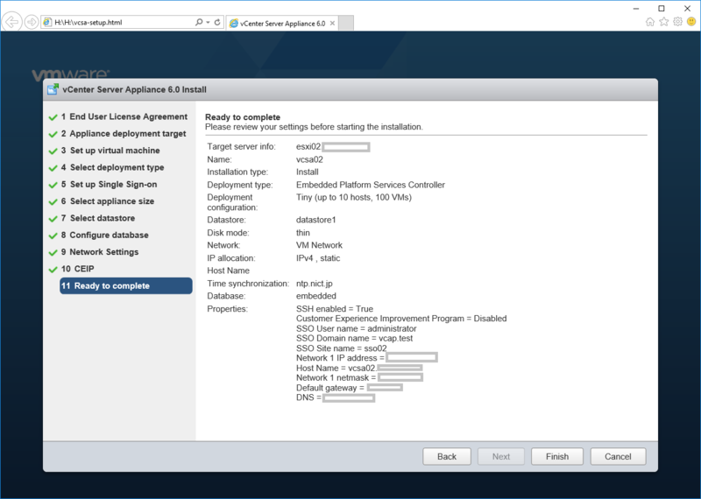Open Favorites star icon

click(664, 21)
